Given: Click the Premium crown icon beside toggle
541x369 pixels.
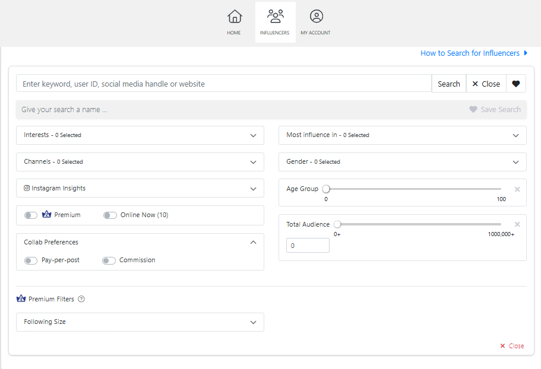Looking at the screenshot, I should click(46, 214).
